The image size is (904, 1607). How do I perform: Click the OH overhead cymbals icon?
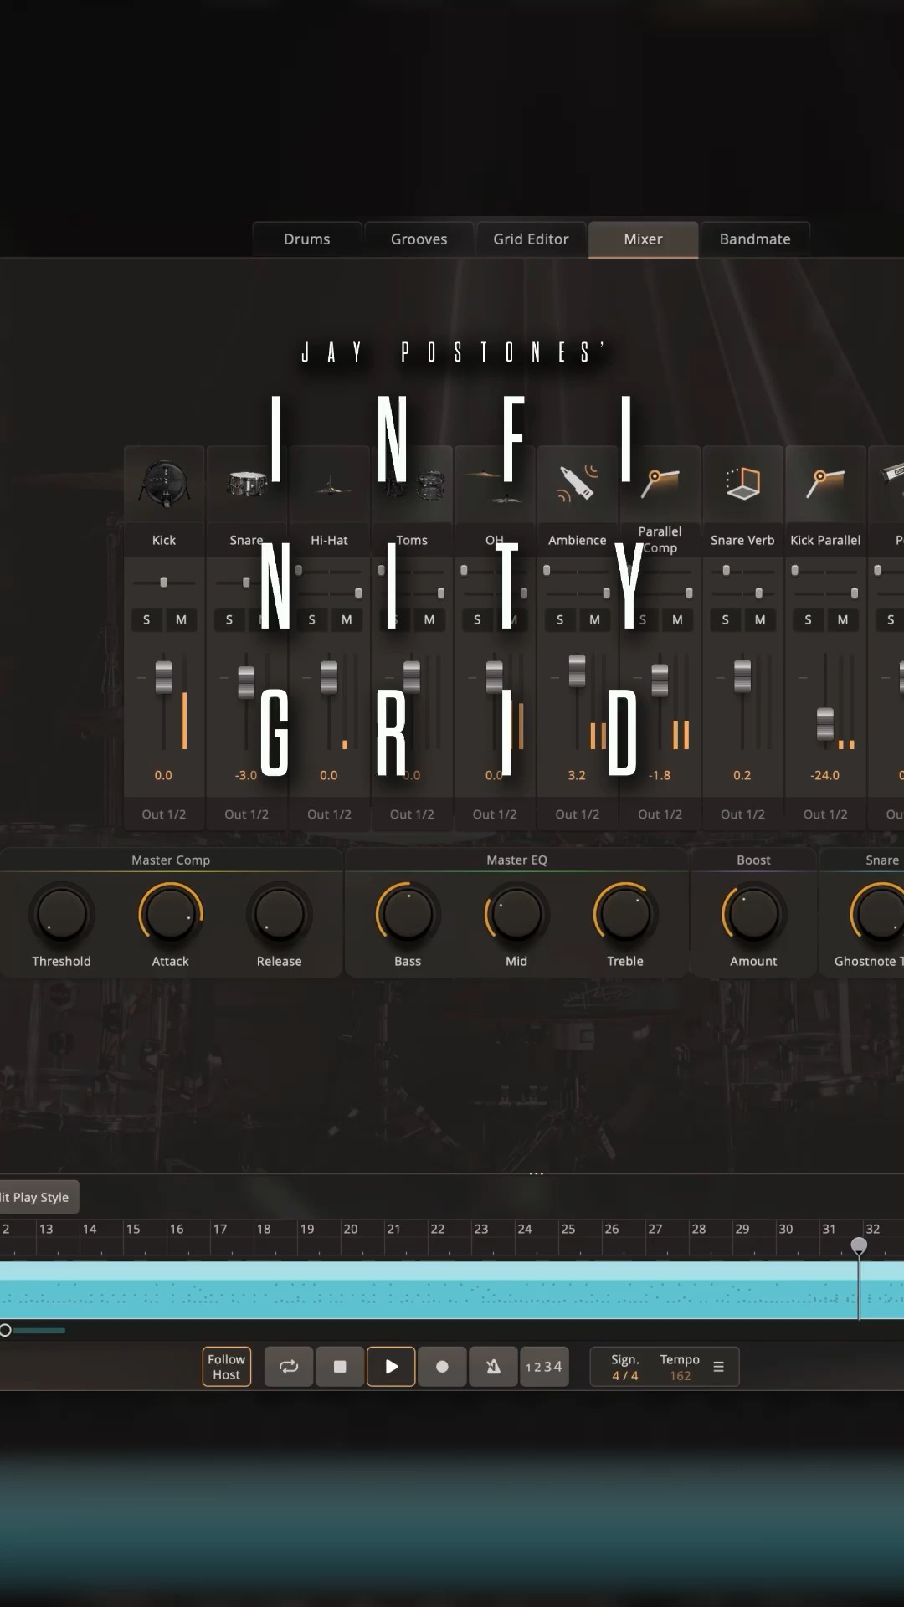pyautogui.click(x=495, y=486)
